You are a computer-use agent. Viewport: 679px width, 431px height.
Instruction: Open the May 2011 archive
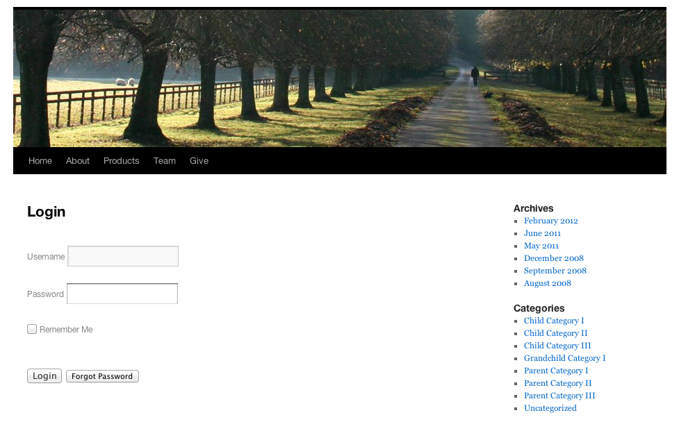tap(541, 245)
